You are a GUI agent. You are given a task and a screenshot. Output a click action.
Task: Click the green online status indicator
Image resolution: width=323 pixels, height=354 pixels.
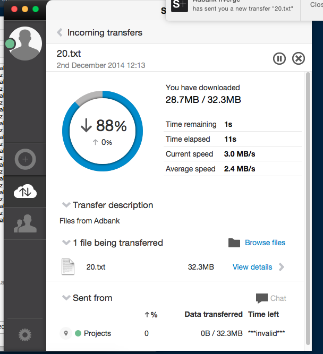[10, 44]
